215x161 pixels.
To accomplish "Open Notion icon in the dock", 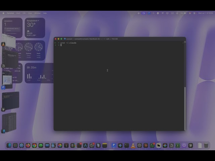I will [171, 145].
